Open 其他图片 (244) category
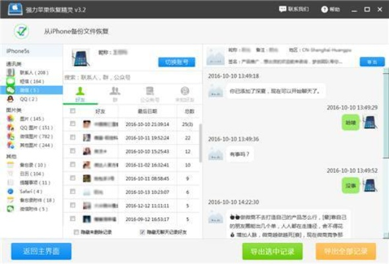389x264 pixels. [30, 145]
